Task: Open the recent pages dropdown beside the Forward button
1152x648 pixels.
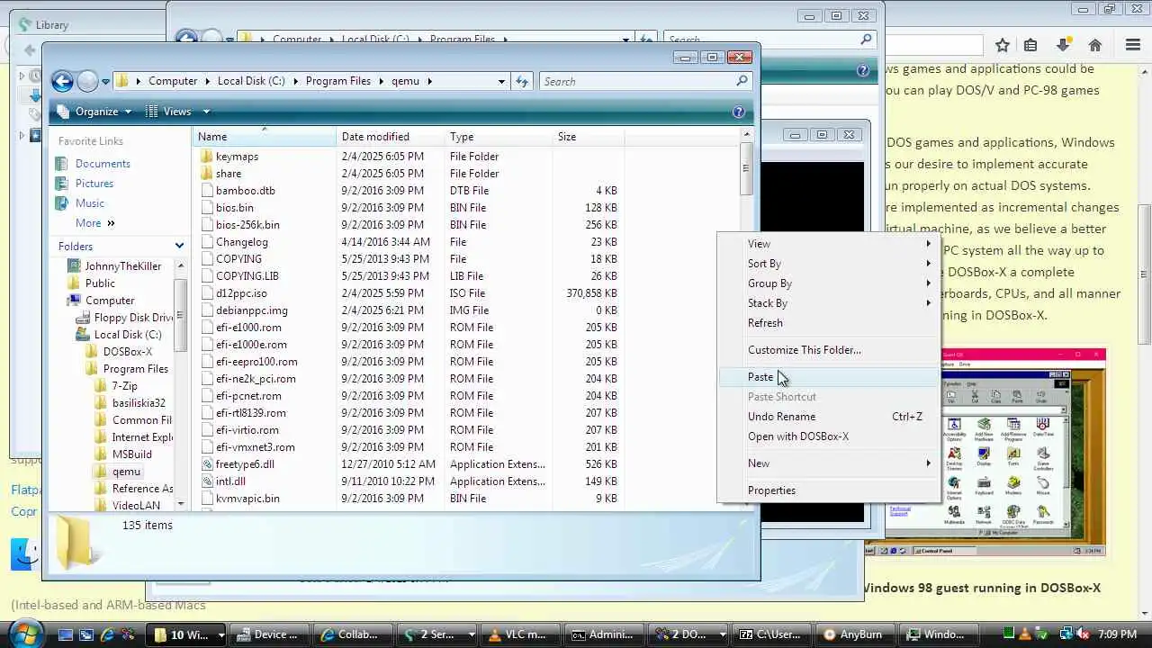Action: pyautogui.click(x=105, y=82)
